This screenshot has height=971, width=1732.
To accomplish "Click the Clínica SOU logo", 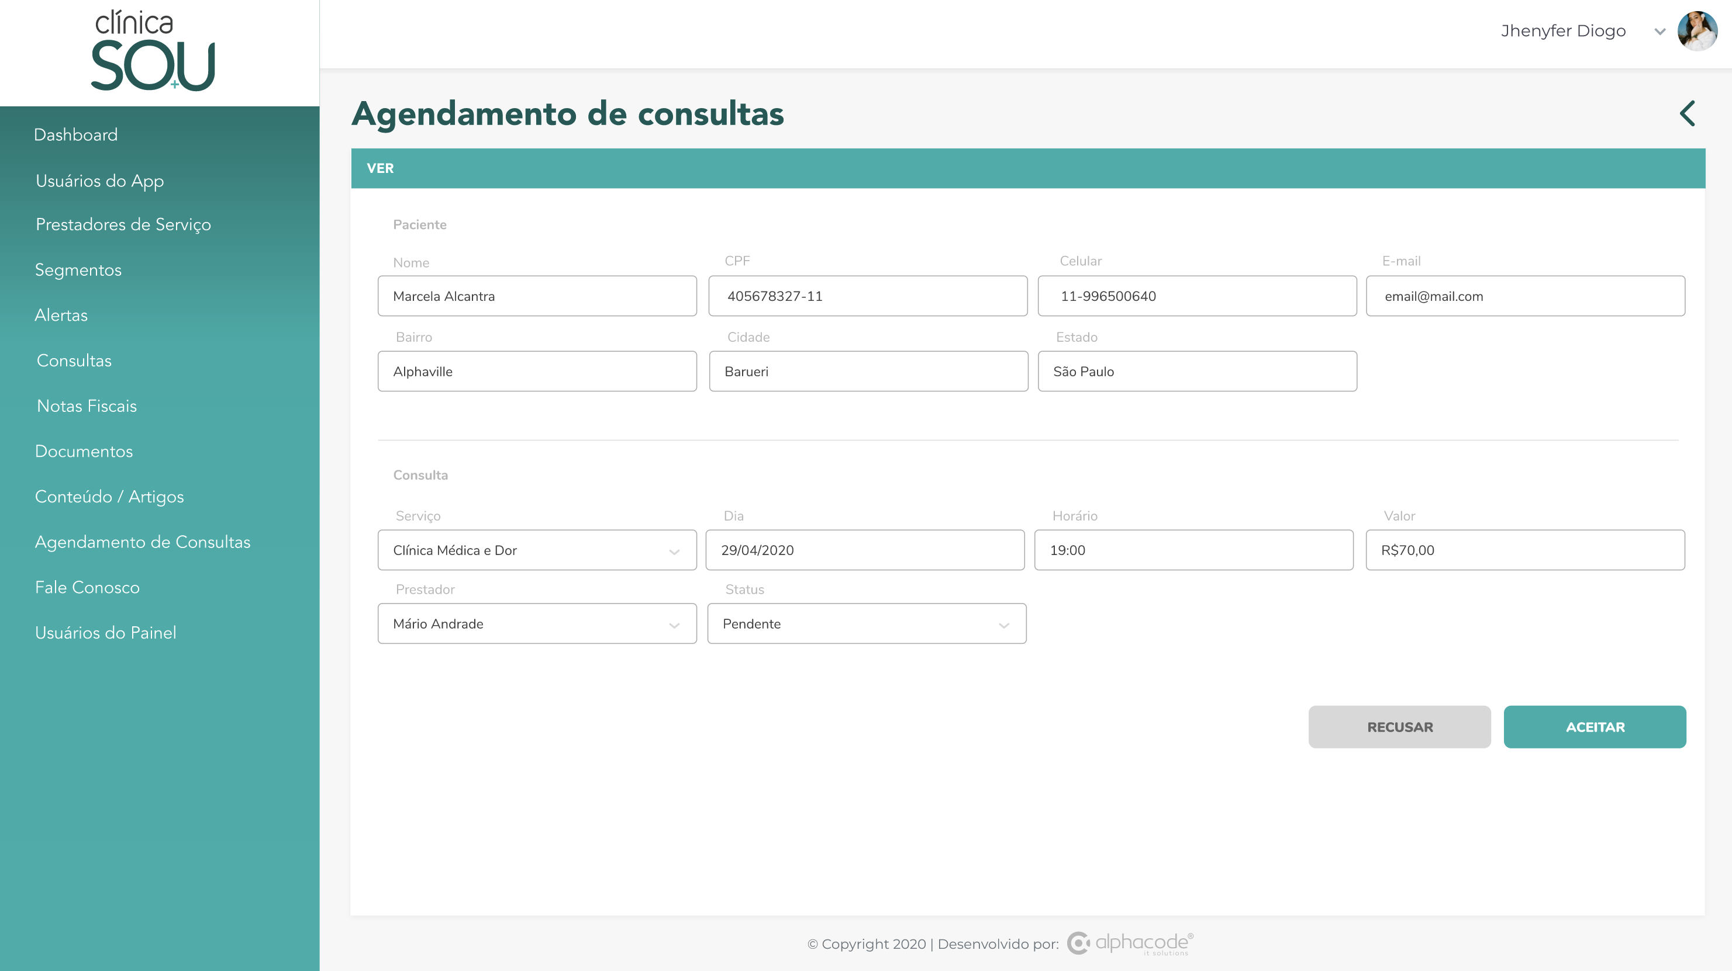I will pyautogui.click(x=153, y=51).
